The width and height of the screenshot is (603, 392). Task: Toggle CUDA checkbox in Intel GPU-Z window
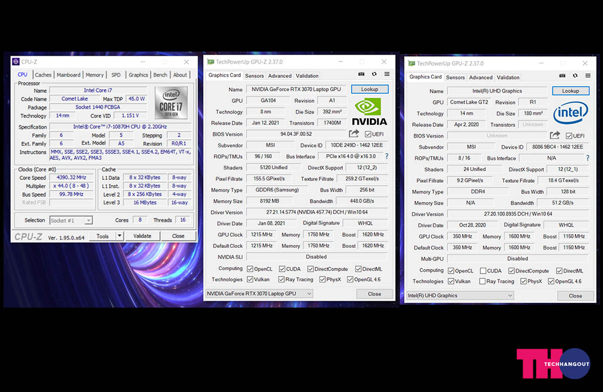pos(483,271)
